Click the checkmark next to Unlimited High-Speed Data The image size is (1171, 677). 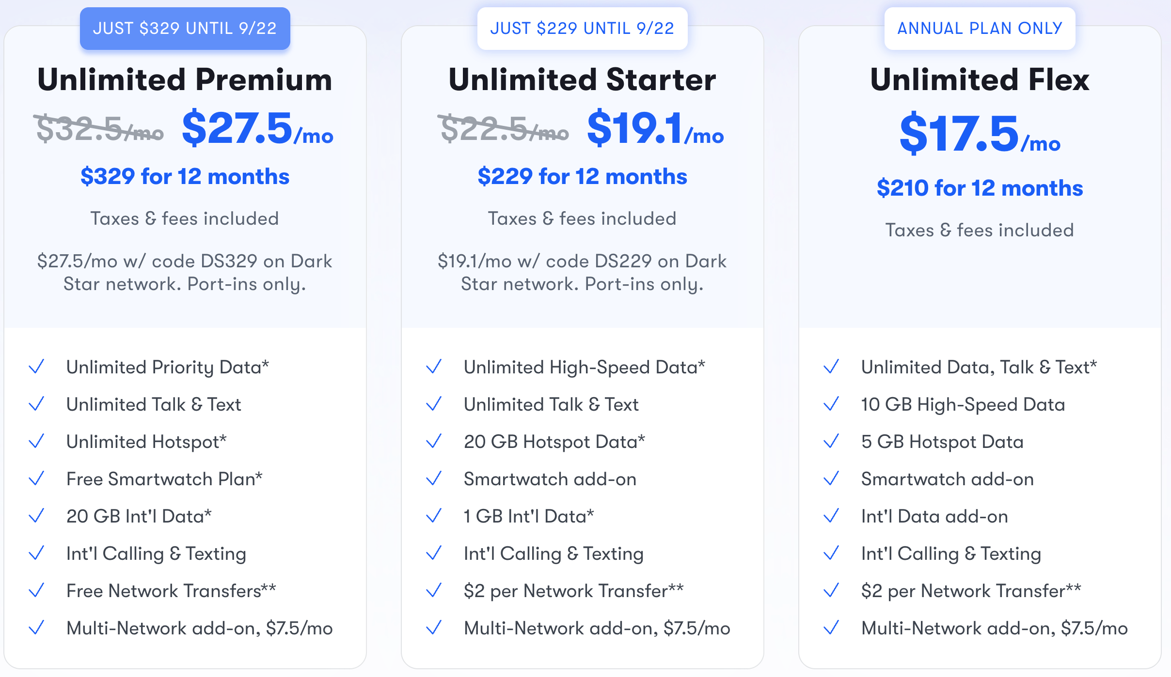click(434, 367)
